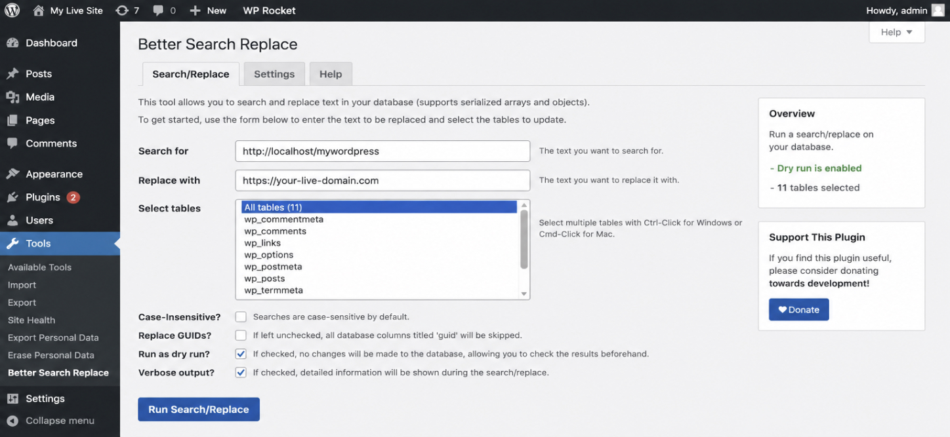This screenshot has height=437, width=950.
Task: Enable the Replace GUIDs checkbox
Action: click(241, 335)
